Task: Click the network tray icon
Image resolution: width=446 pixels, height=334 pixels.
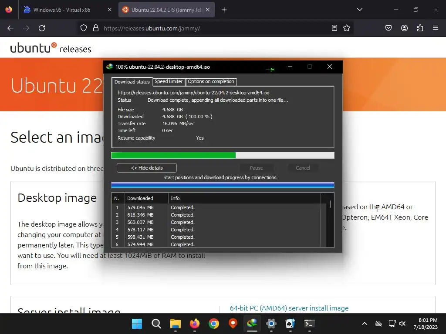Action: [392, 324]
